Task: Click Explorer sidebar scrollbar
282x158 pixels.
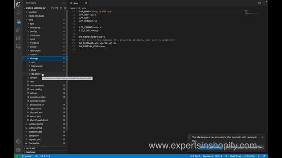Action: pyautogui.click(x=67, y=70)
